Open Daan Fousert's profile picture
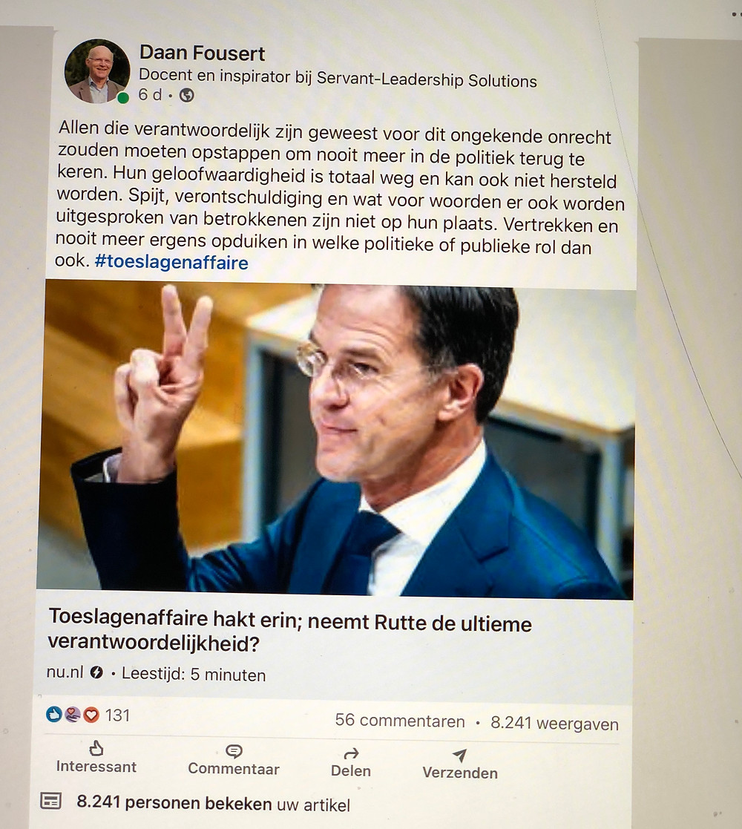The height and width of the screenshot is (829, 742). tap(97, 71)
